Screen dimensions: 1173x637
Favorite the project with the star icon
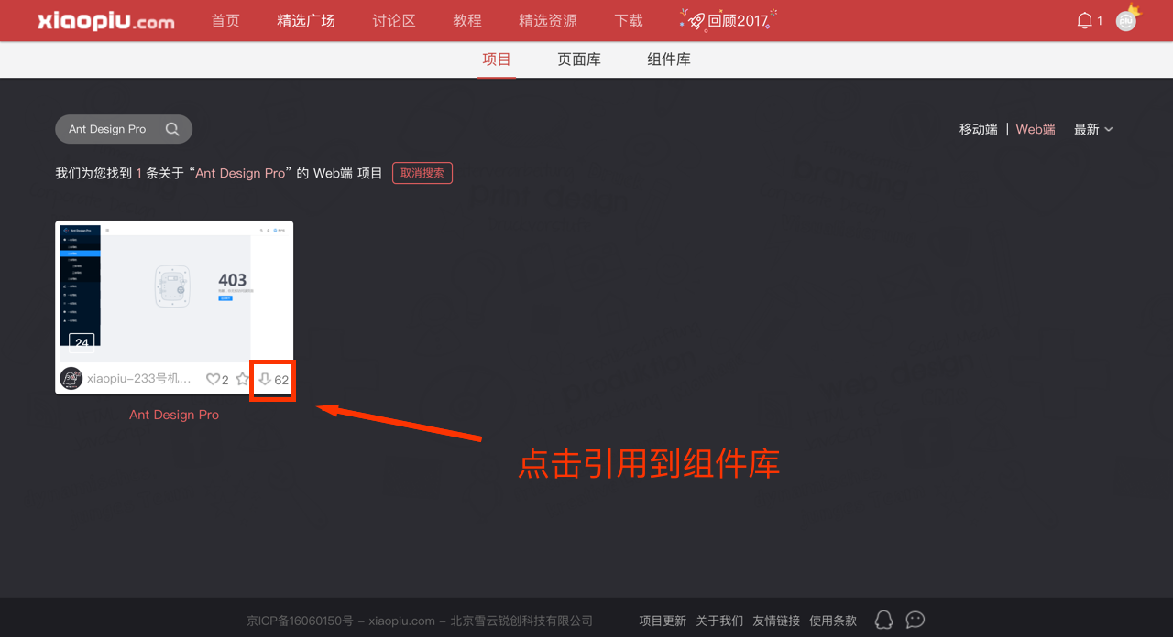click(x=242, y=378)
